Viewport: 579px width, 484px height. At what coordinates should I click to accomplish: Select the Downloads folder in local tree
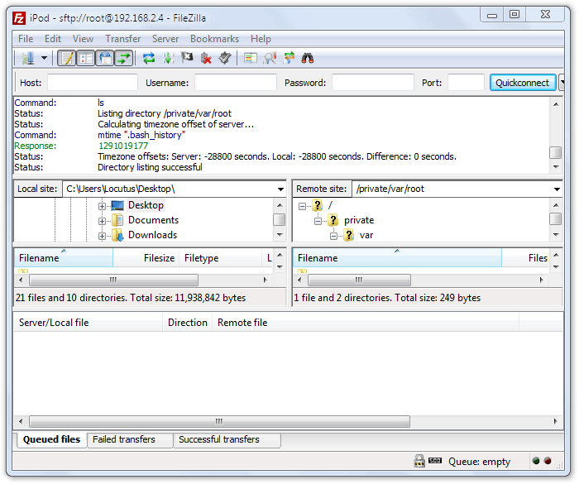tap(152, 235)
